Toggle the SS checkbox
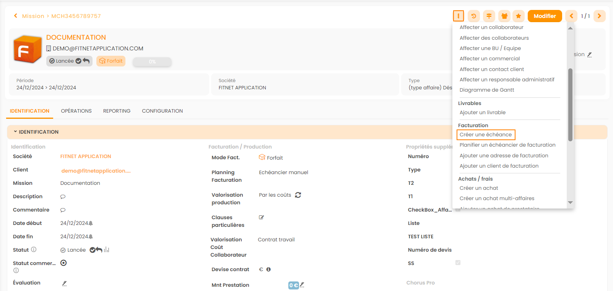 (458, 263)
